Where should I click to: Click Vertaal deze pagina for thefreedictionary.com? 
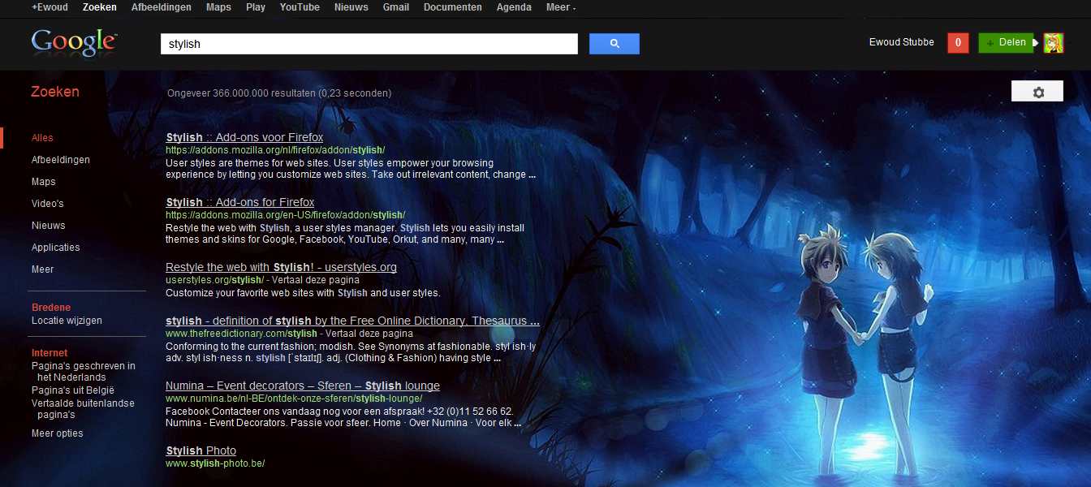click(x=369, y=334)
